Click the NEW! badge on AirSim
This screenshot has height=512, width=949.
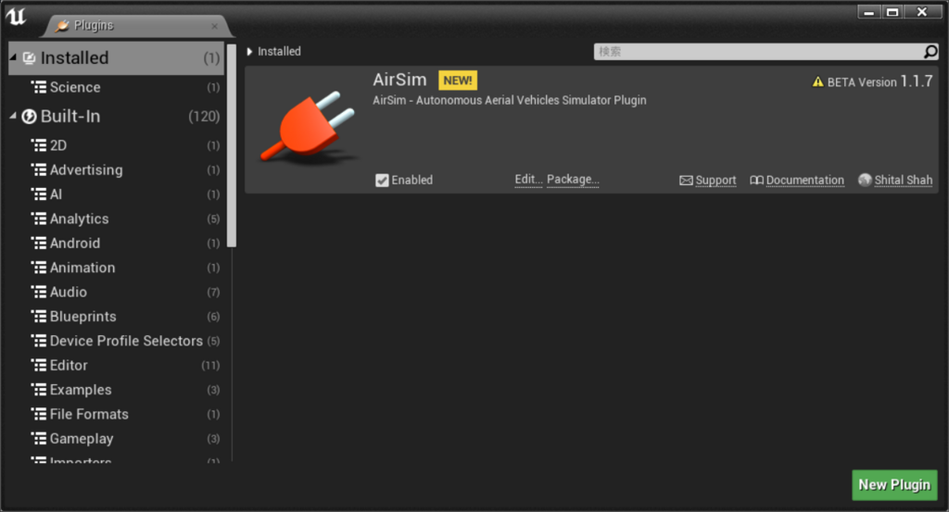458,81
